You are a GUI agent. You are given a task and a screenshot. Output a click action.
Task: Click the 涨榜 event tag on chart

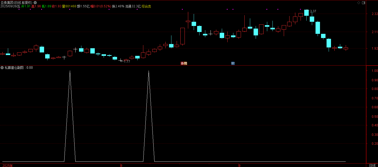coord(184,63)
